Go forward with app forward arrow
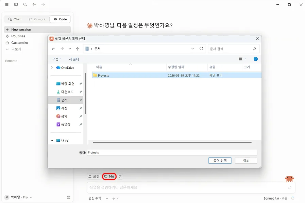 pyautogui.click(x=43, y=4)
